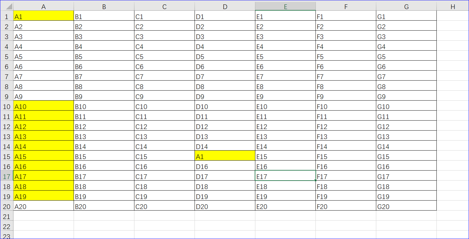Click cell B2
Viewport: 469px width, 239px height.
point(104,26)
